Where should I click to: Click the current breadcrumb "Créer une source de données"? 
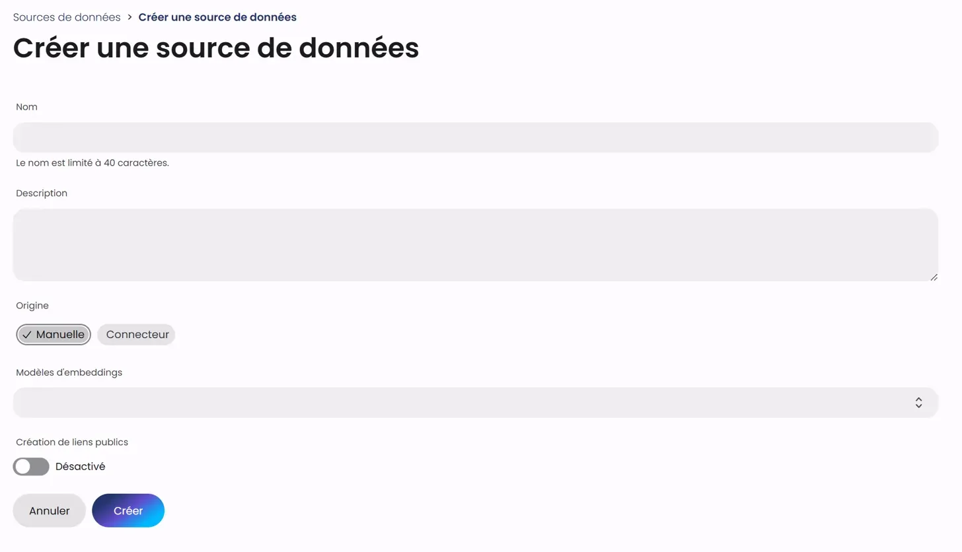pos(217,17)
